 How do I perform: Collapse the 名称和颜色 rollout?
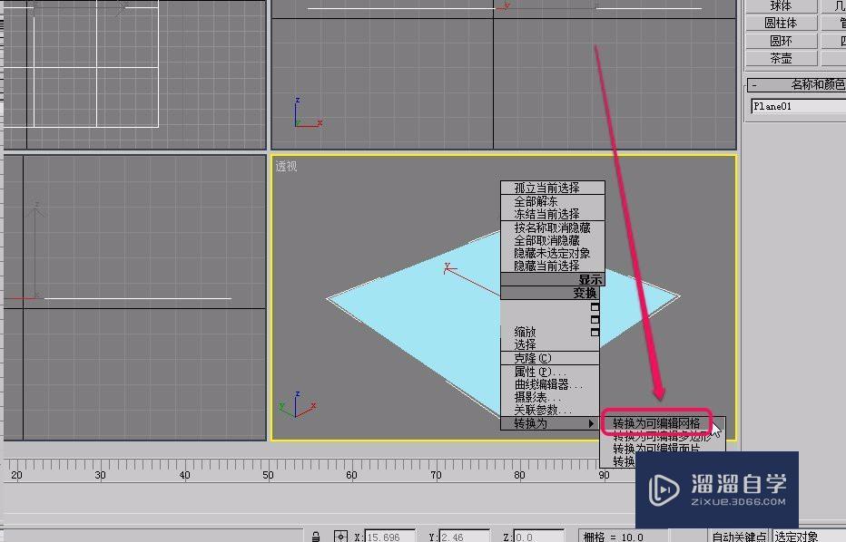(x=797, y=84)
